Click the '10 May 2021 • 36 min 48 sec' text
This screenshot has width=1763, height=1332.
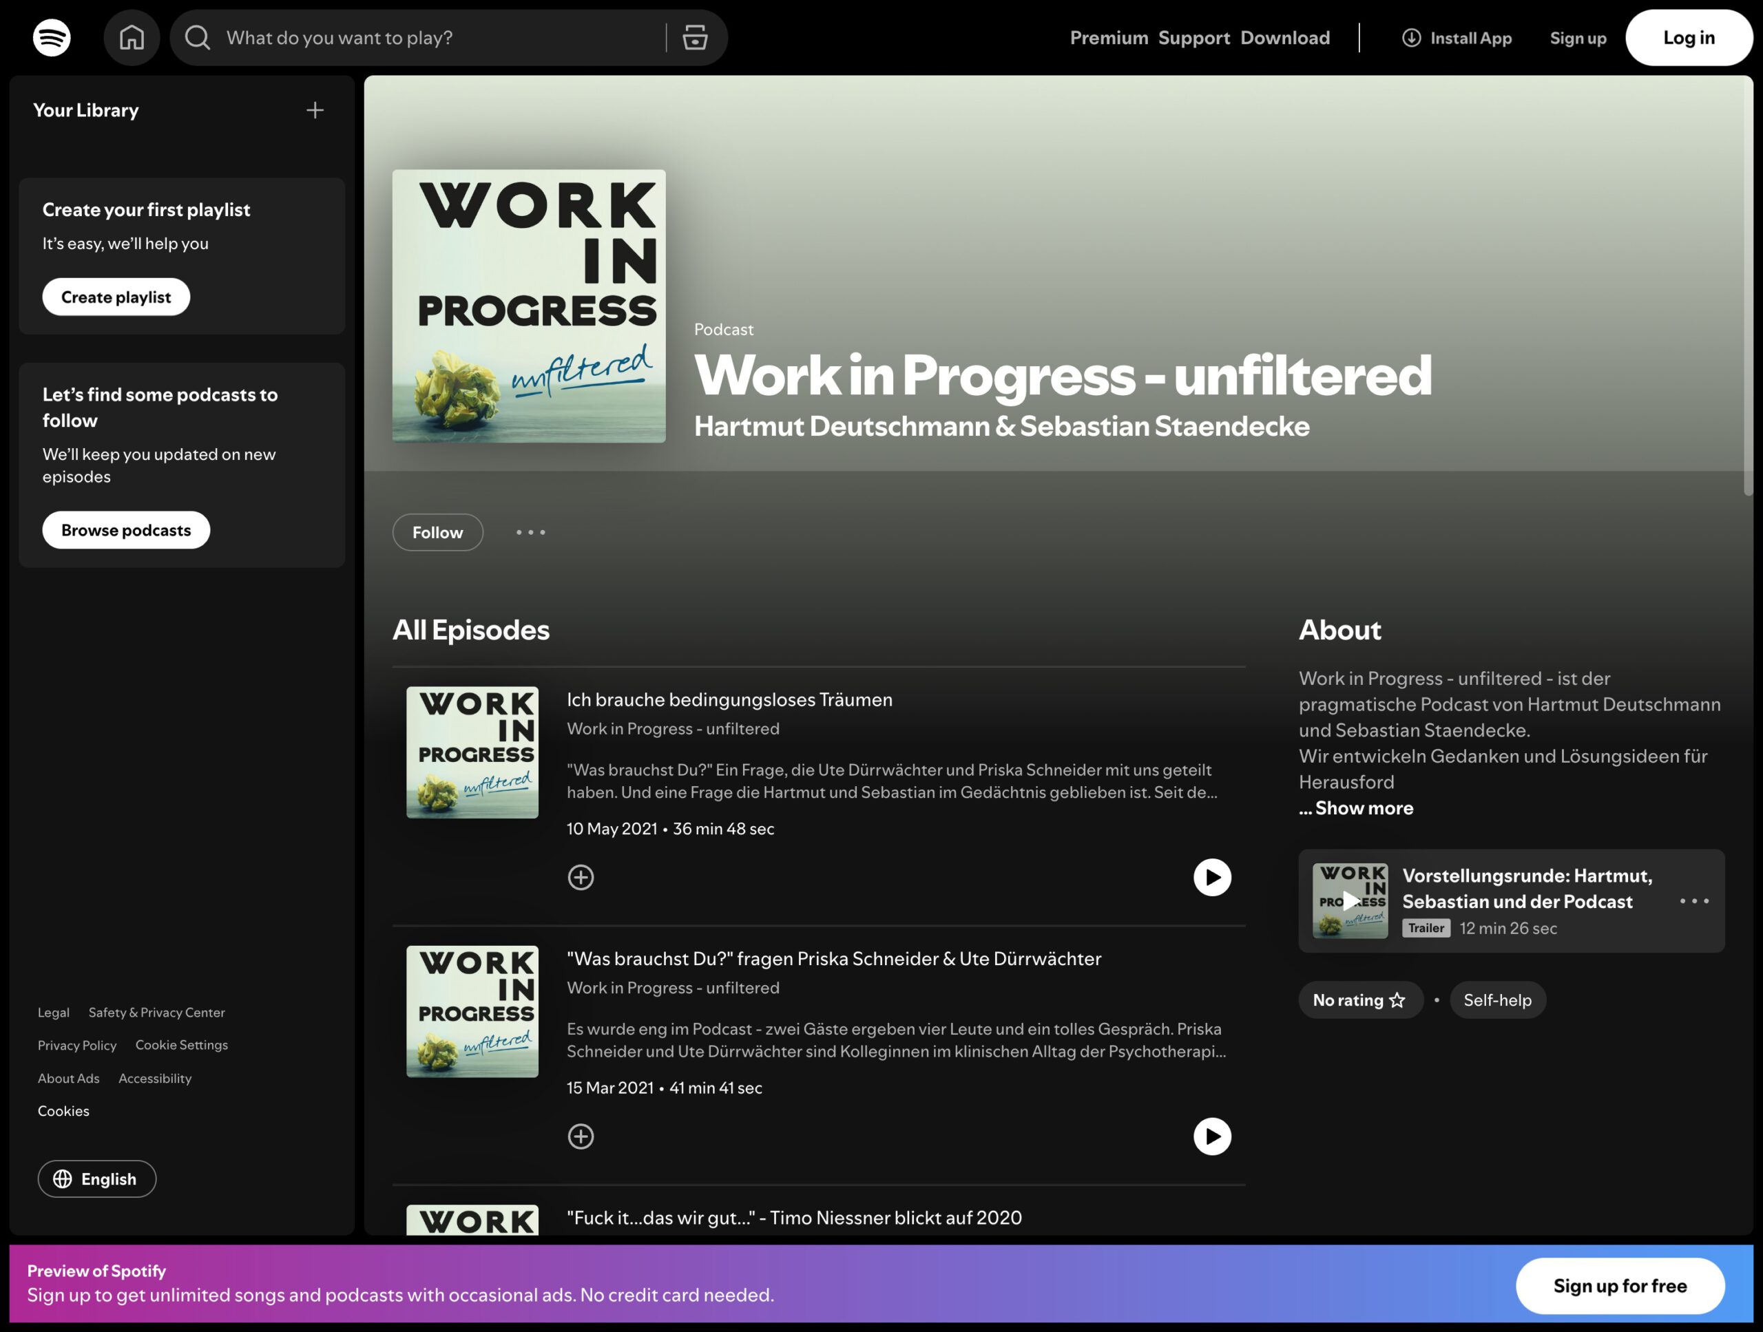point(670,829)
